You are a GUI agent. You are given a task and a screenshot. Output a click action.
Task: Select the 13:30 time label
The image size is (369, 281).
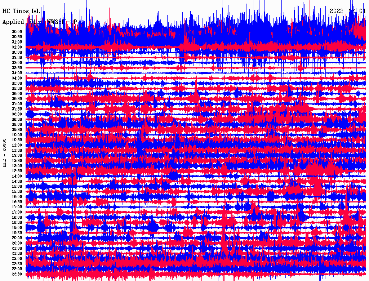click(17, 171)
